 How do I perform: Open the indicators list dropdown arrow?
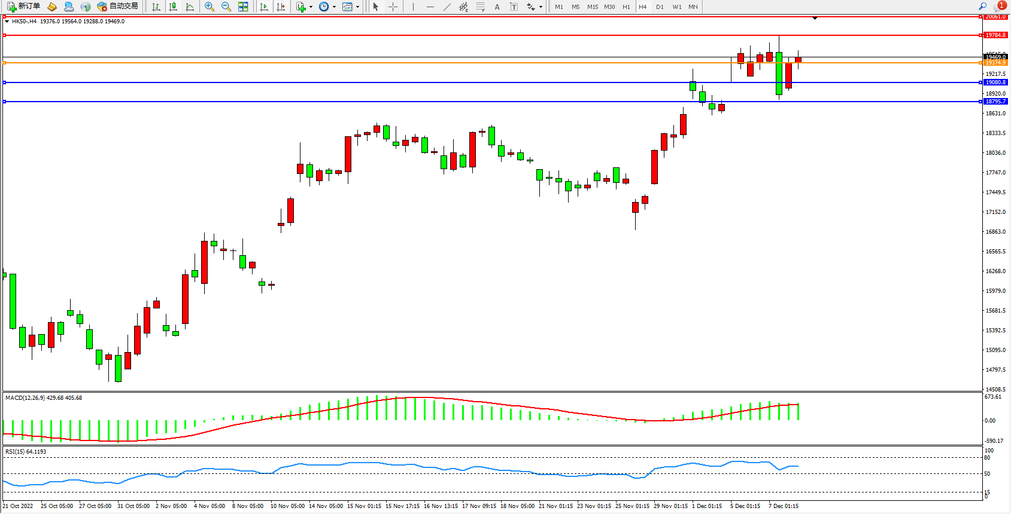pyautogui.click(x=311, y=7)
